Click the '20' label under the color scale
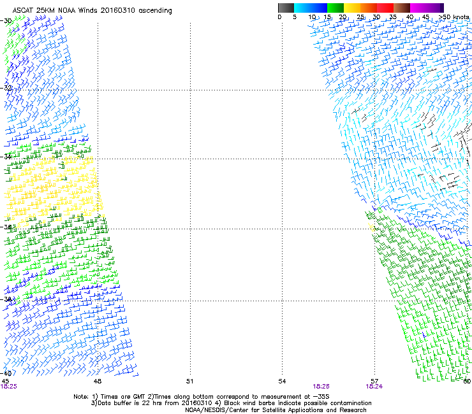Screen dimensions: 472x414 343,17
